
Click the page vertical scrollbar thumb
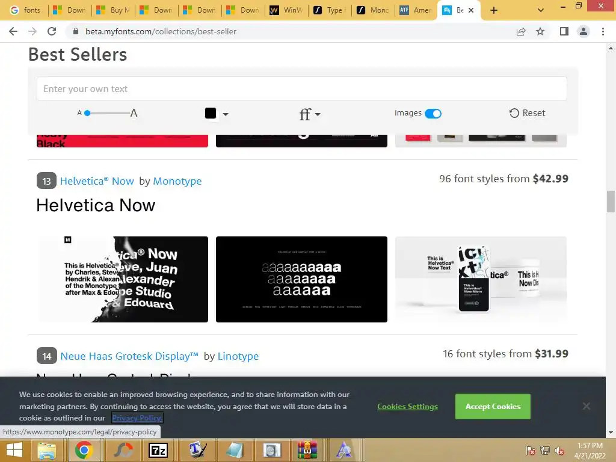click(x=611, y=201)
